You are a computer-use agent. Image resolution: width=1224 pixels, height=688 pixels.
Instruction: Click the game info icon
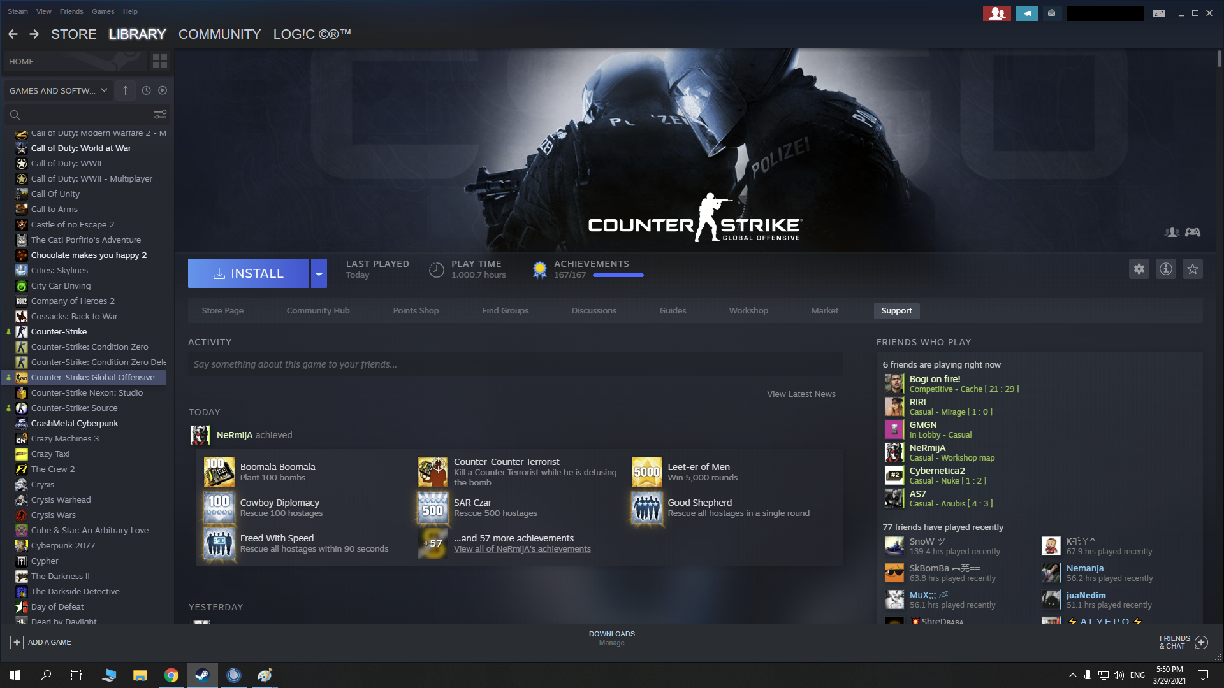coord(1166,269)
